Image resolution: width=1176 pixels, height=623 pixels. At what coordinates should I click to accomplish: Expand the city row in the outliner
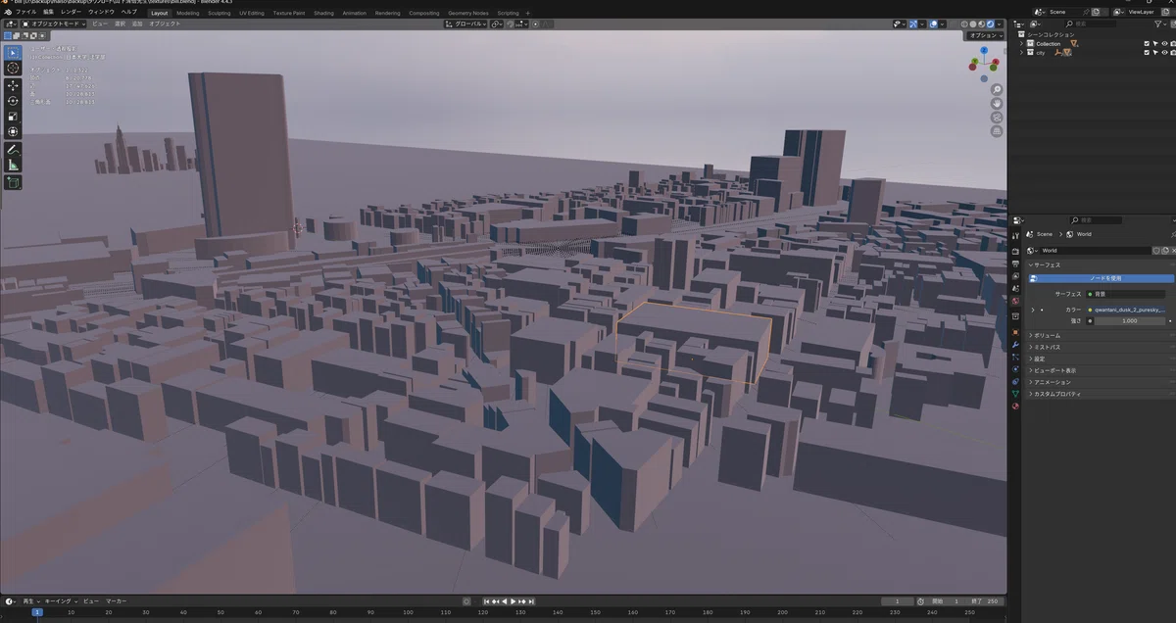[1021, 53]
